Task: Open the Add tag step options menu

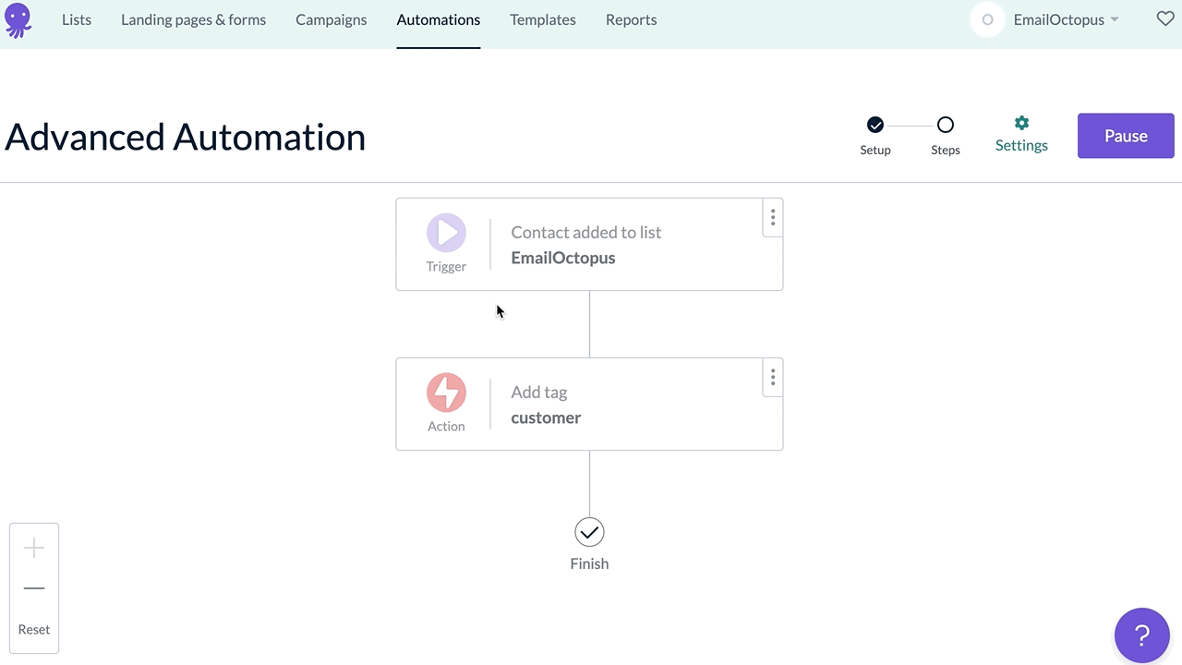Action: point(773,378)
